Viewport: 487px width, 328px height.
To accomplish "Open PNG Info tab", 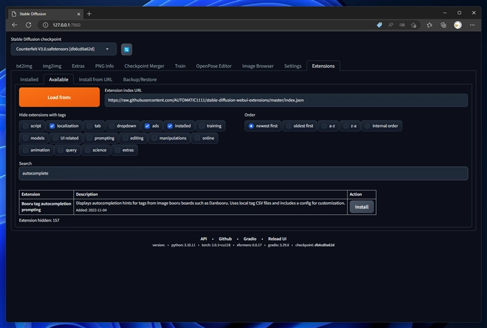I will click(104, 66).
